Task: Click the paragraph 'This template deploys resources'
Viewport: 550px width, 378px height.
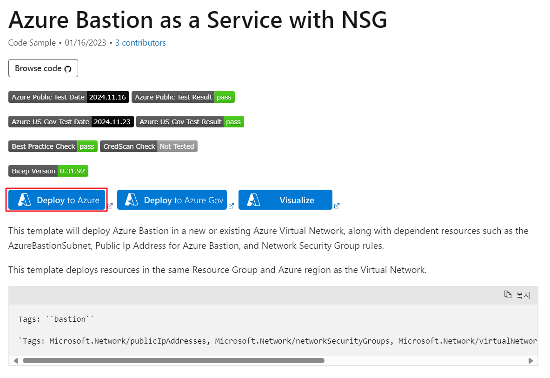Action: (x=218, y=270)
